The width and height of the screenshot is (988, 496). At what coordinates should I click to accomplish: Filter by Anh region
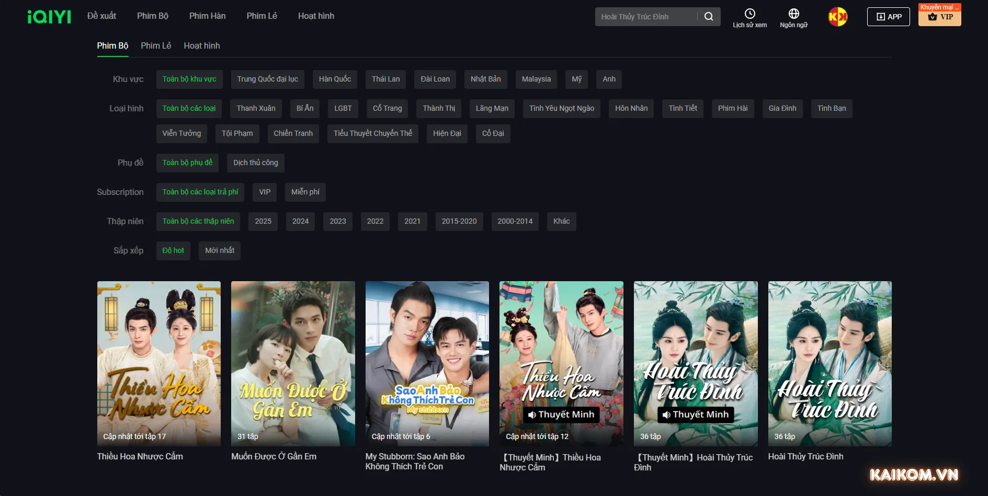[609, 79]
